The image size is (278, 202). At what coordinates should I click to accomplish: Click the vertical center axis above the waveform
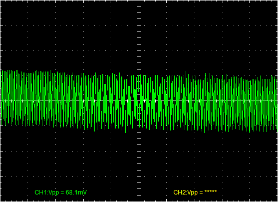pos(139,35)
